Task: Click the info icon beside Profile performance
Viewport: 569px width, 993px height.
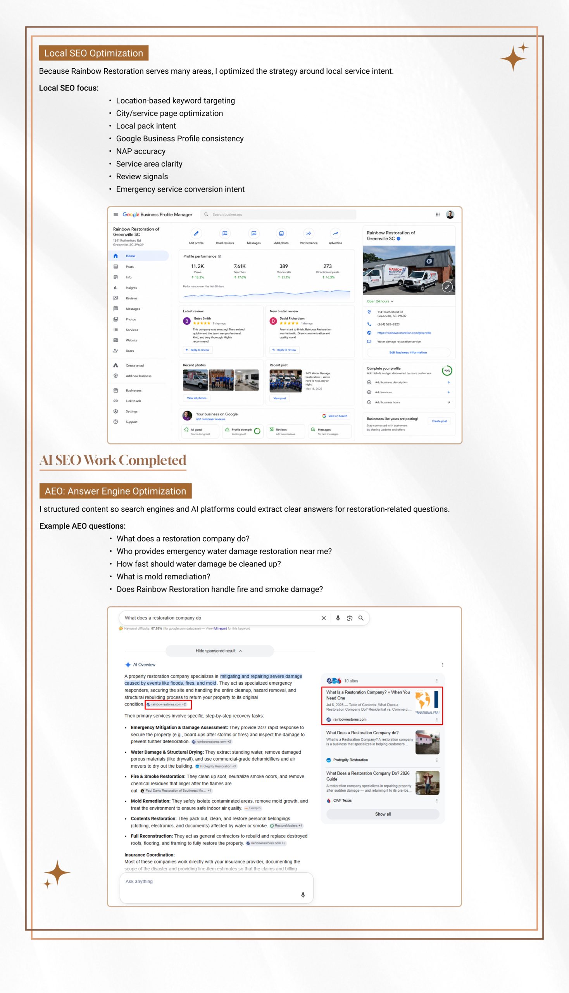Action: pos(220,256)
